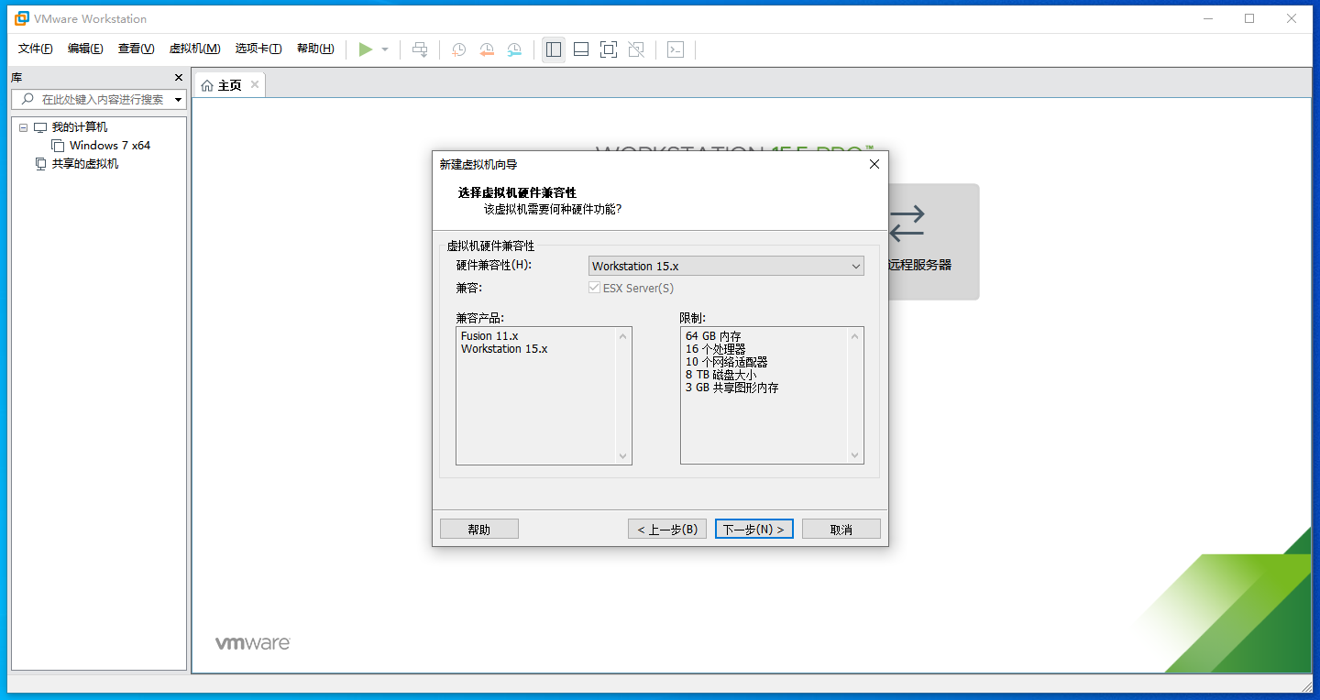This screenshot has height=700, width=1320.
Task: Cancel the wizard with 取消
Action: click(x=841, y=529)
